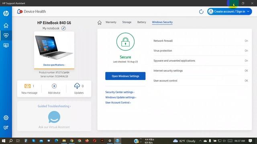257x144 pixels.
Task: Click the Internet security settings row
Action: (201, 71)
